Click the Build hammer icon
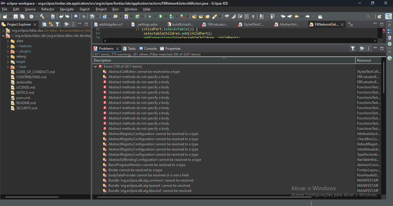Viewport: 393px width, 206px height. coord(42,16)
